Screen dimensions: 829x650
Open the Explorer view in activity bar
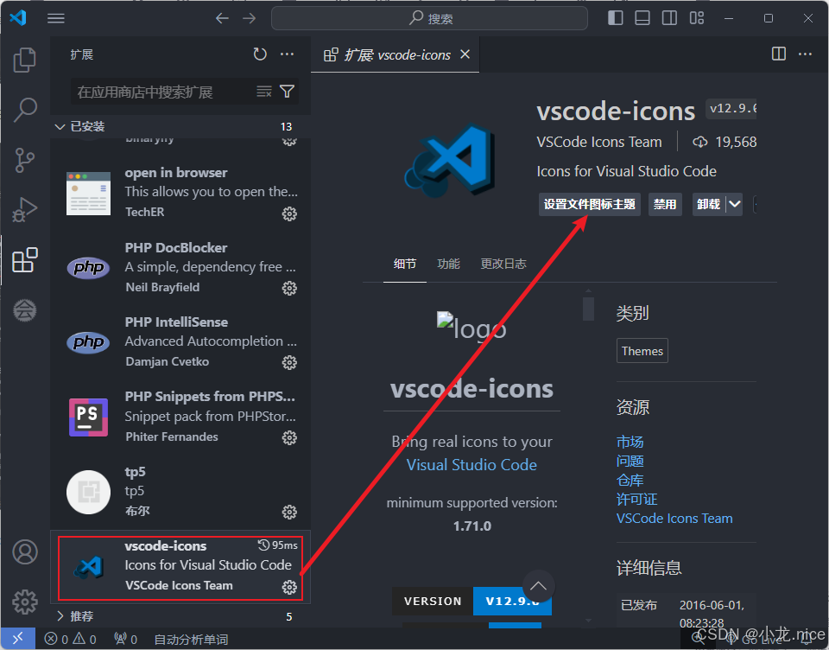24,60
